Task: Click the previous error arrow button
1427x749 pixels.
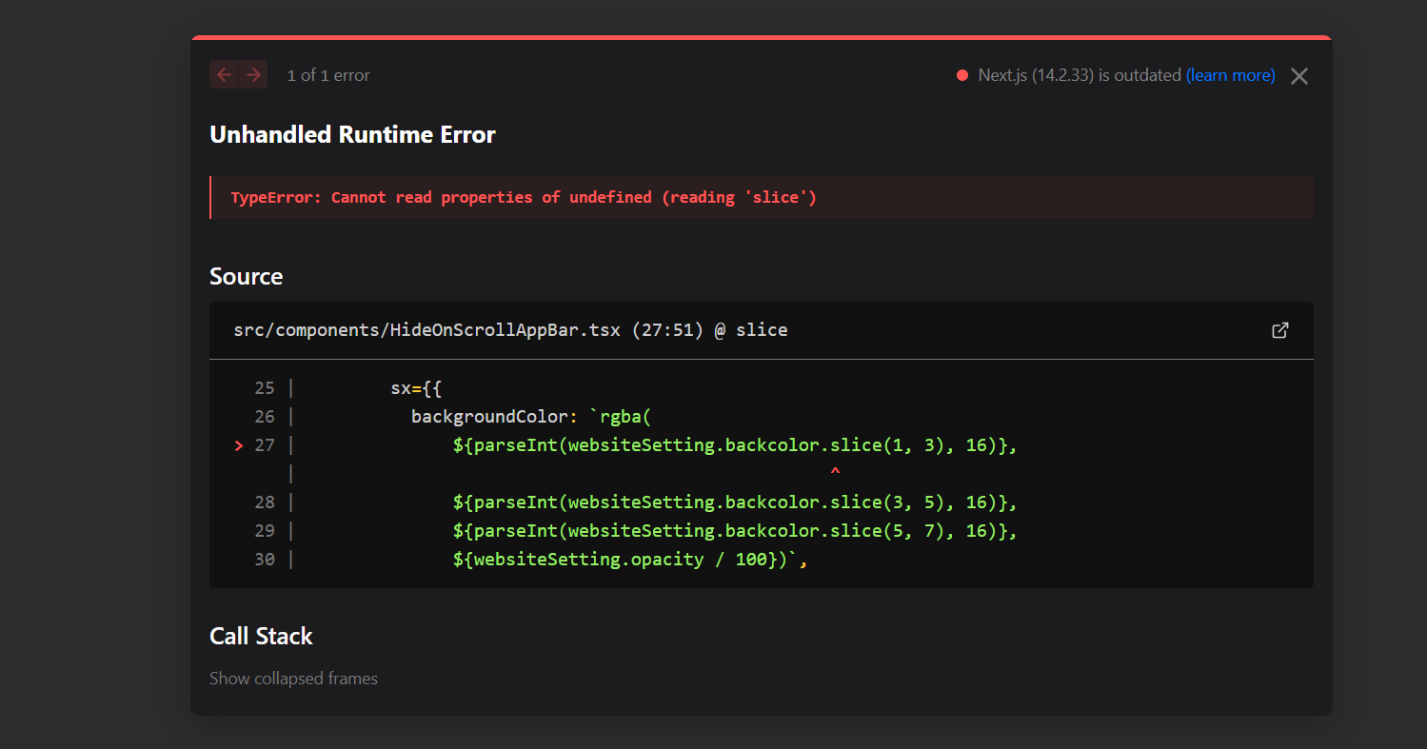Action: pos(224,75)
